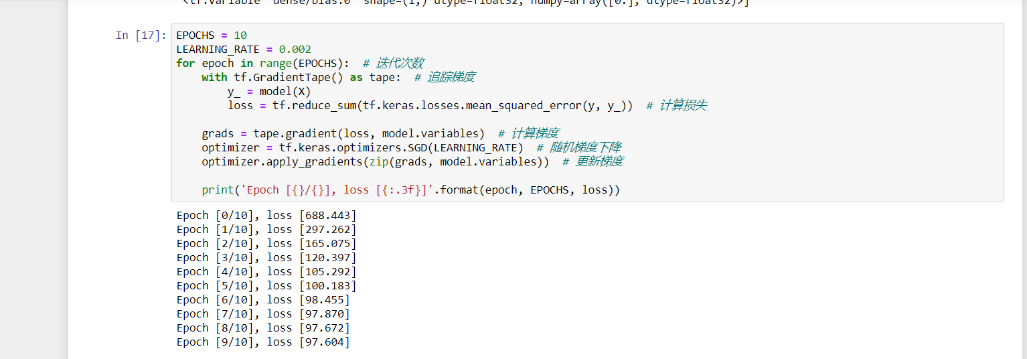Click the LEARNING_RATE = 0.002 line

tap(244, 50)
